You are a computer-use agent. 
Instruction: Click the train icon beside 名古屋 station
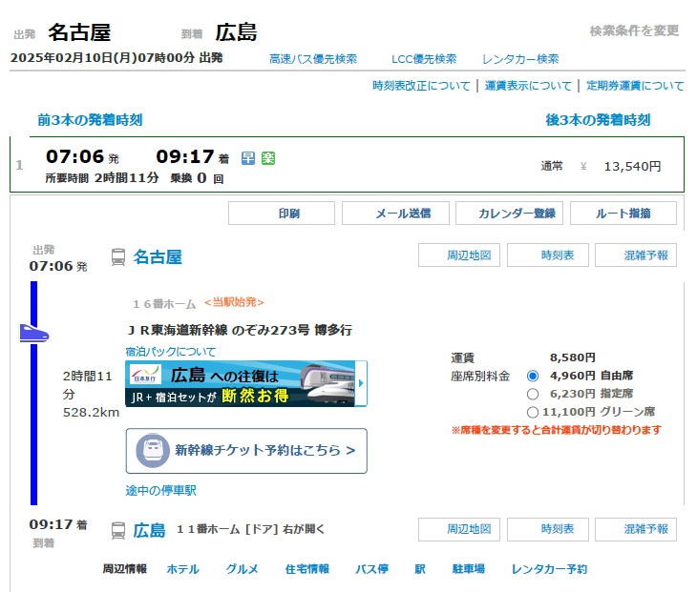pos(118,257)
